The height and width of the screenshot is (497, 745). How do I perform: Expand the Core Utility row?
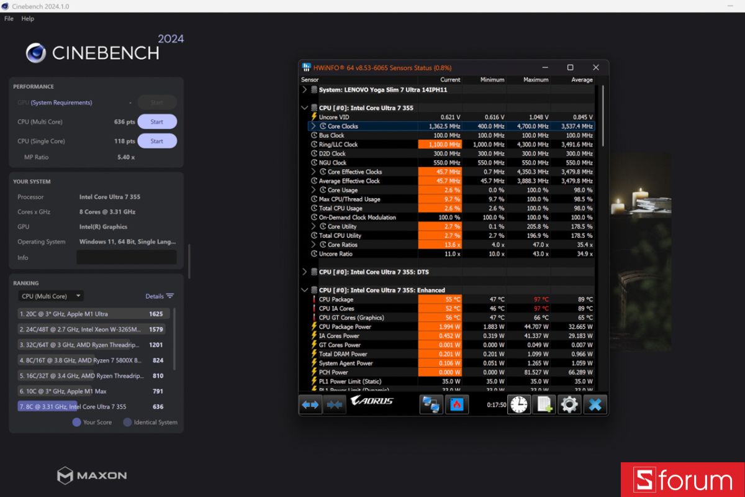point(314,227)
